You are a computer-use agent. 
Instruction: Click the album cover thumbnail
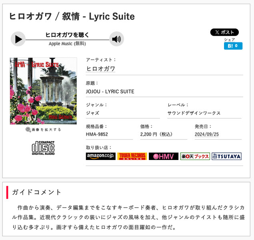43,91
